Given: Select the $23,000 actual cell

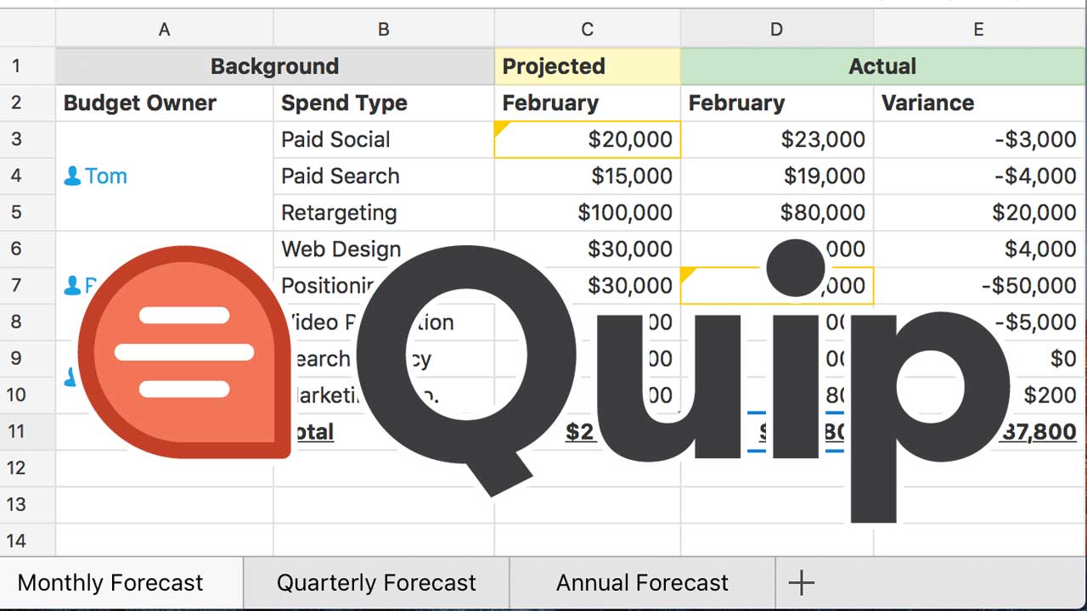Looking at the screenshot, I should tap(777, 139).
